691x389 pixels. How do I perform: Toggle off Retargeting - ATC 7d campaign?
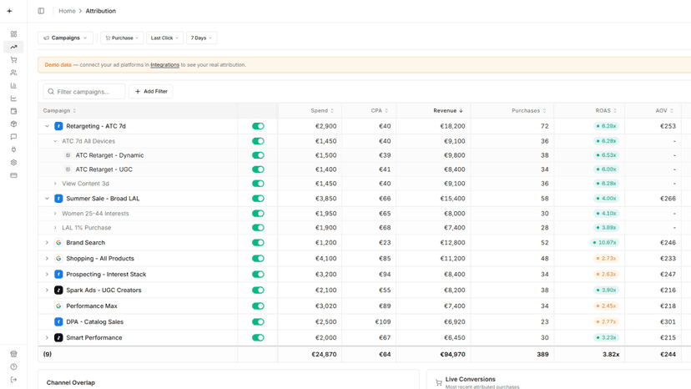click(x=258, y=126)
